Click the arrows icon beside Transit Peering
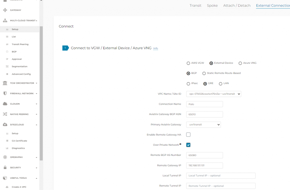 [7, 44]
